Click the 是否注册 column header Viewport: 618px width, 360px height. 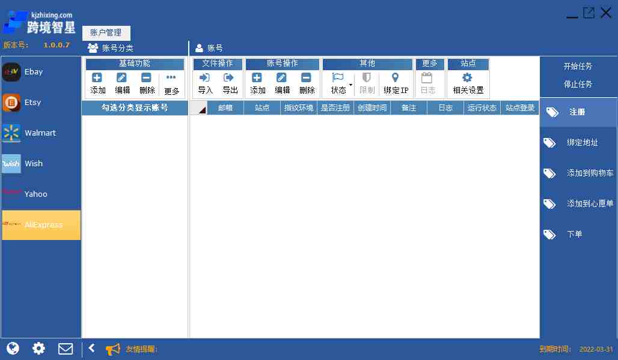[x=335, y=108]
